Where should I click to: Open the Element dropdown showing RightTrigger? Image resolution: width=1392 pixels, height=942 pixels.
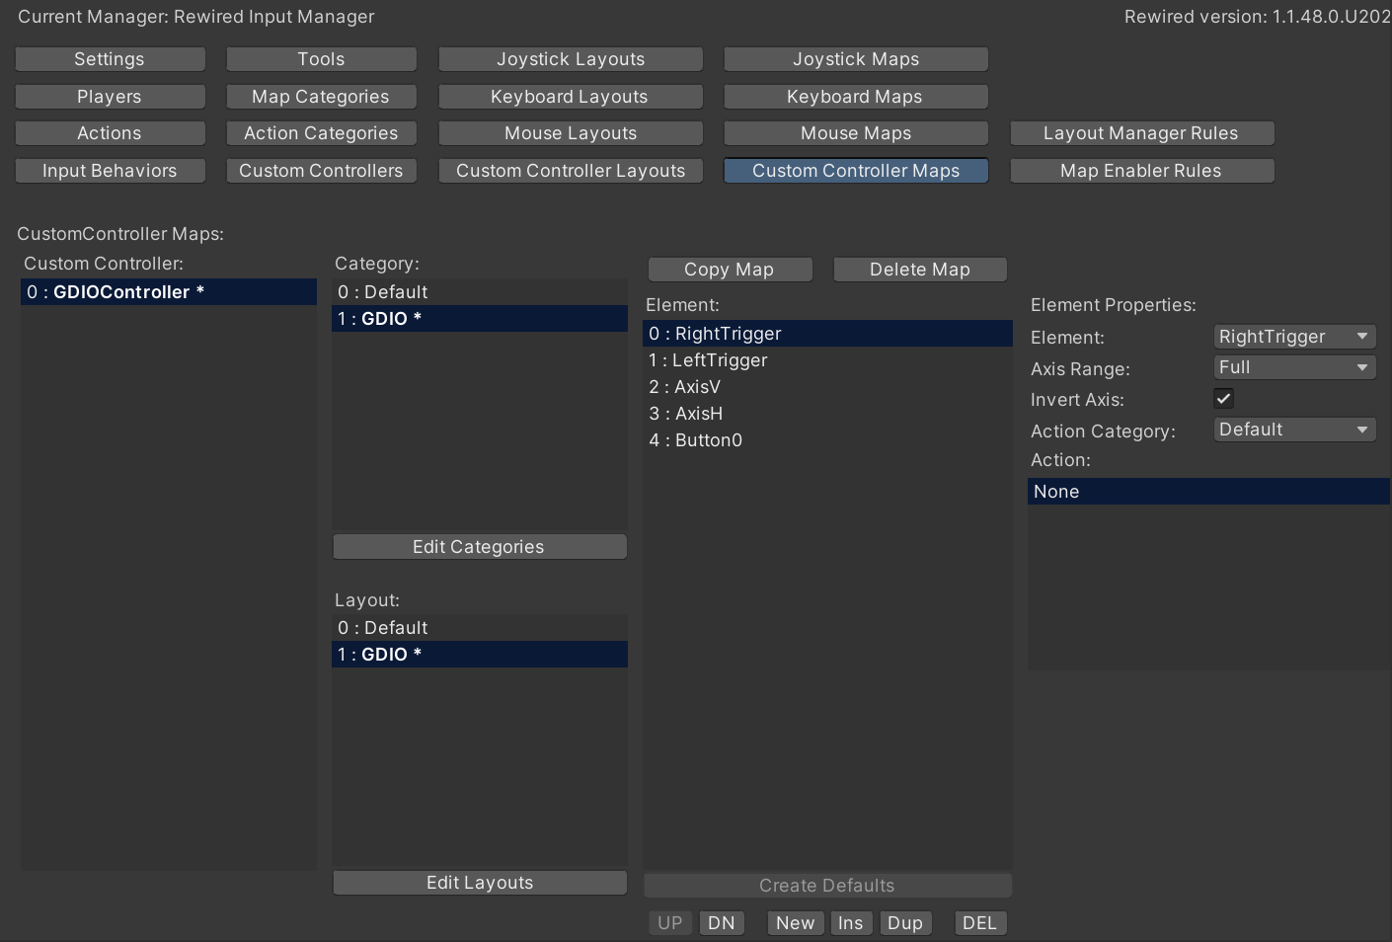pyautogui.click(x=1294, y=337)
